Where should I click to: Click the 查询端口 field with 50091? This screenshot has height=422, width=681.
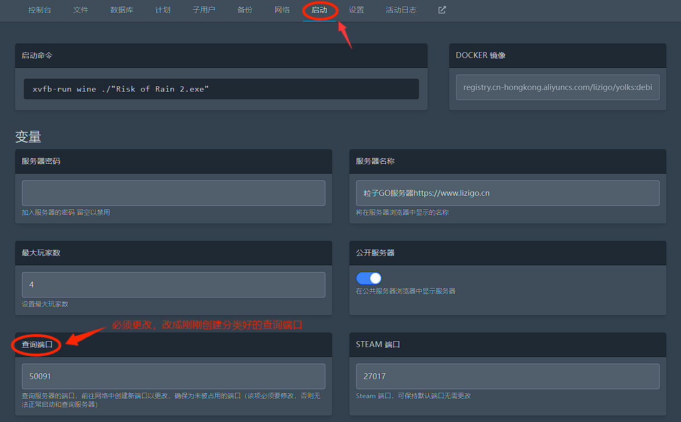174,376
